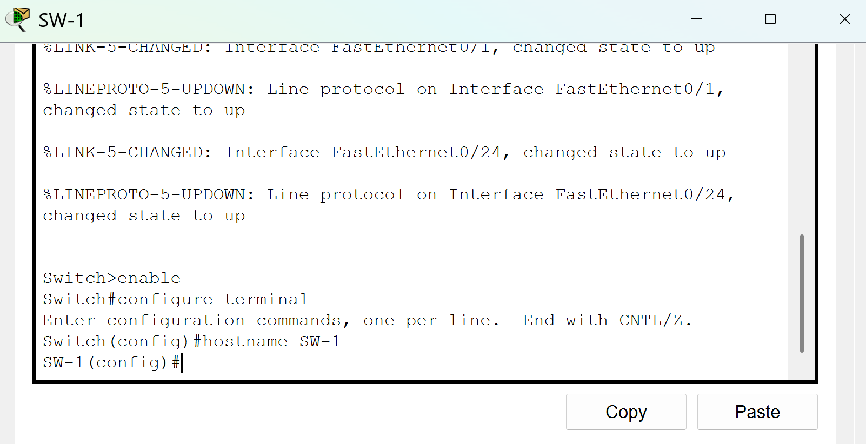Click the Paste button
The height and width of the screenshot is (444, 866).
(757, 412)
